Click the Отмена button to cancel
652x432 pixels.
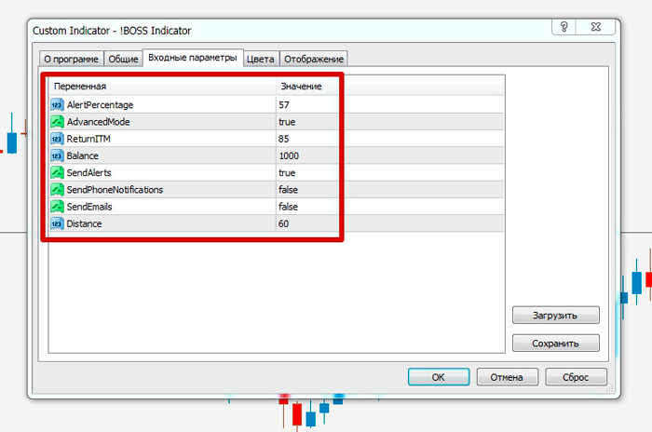(507, 377)
